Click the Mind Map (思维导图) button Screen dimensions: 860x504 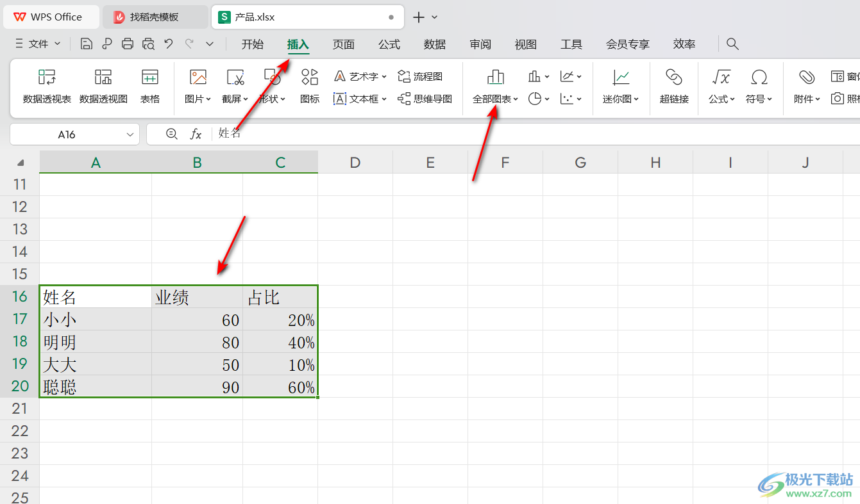coord(425,99)
